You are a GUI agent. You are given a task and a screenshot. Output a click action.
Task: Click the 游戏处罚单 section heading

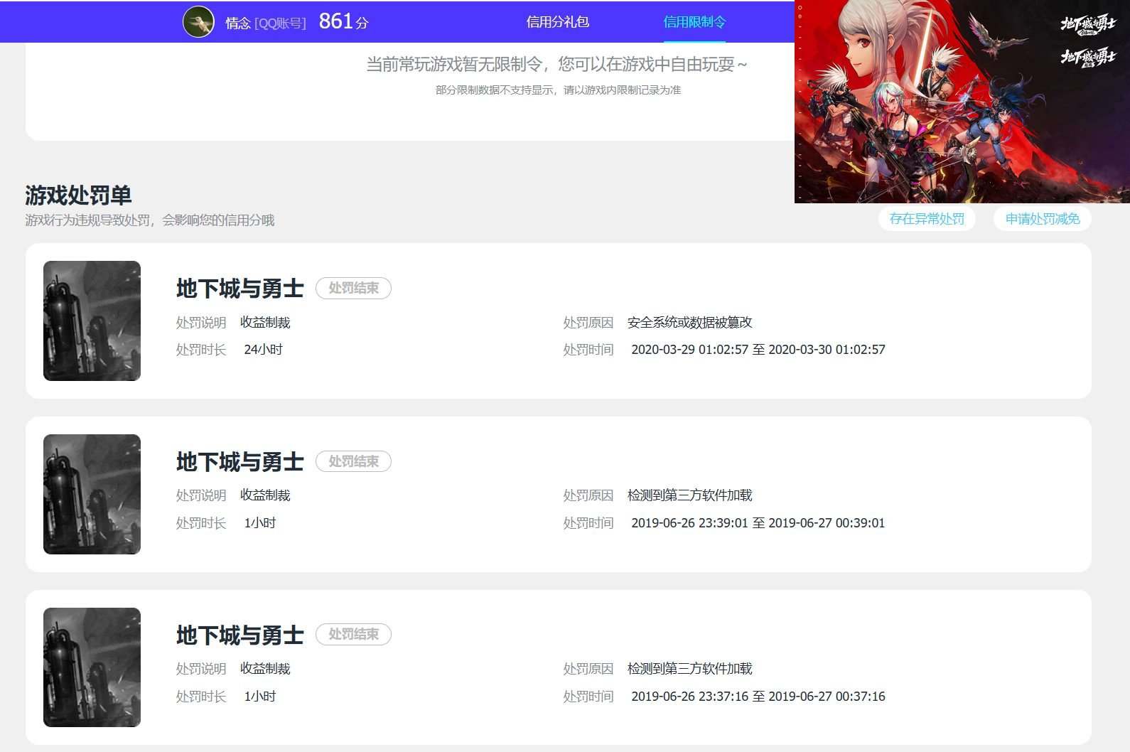pos(78,195)
